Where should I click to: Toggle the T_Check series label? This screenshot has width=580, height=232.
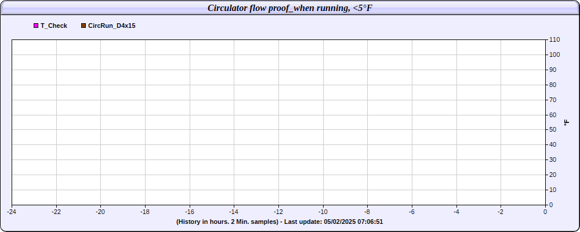click(x=53, y=26)
